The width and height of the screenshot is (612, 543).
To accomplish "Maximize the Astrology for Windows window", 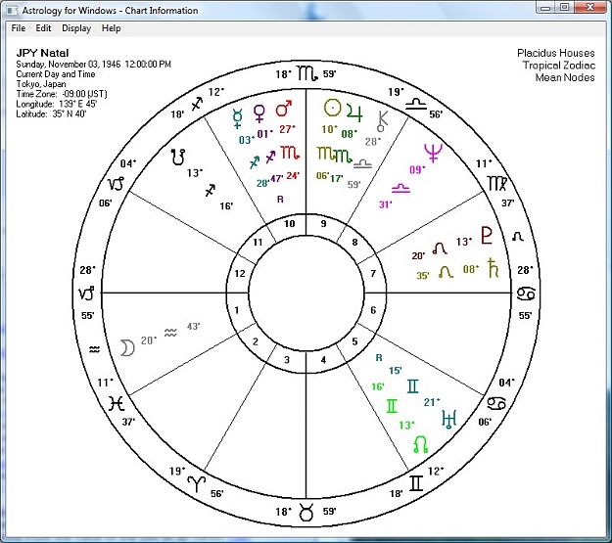I will click(x=564, y=7).
